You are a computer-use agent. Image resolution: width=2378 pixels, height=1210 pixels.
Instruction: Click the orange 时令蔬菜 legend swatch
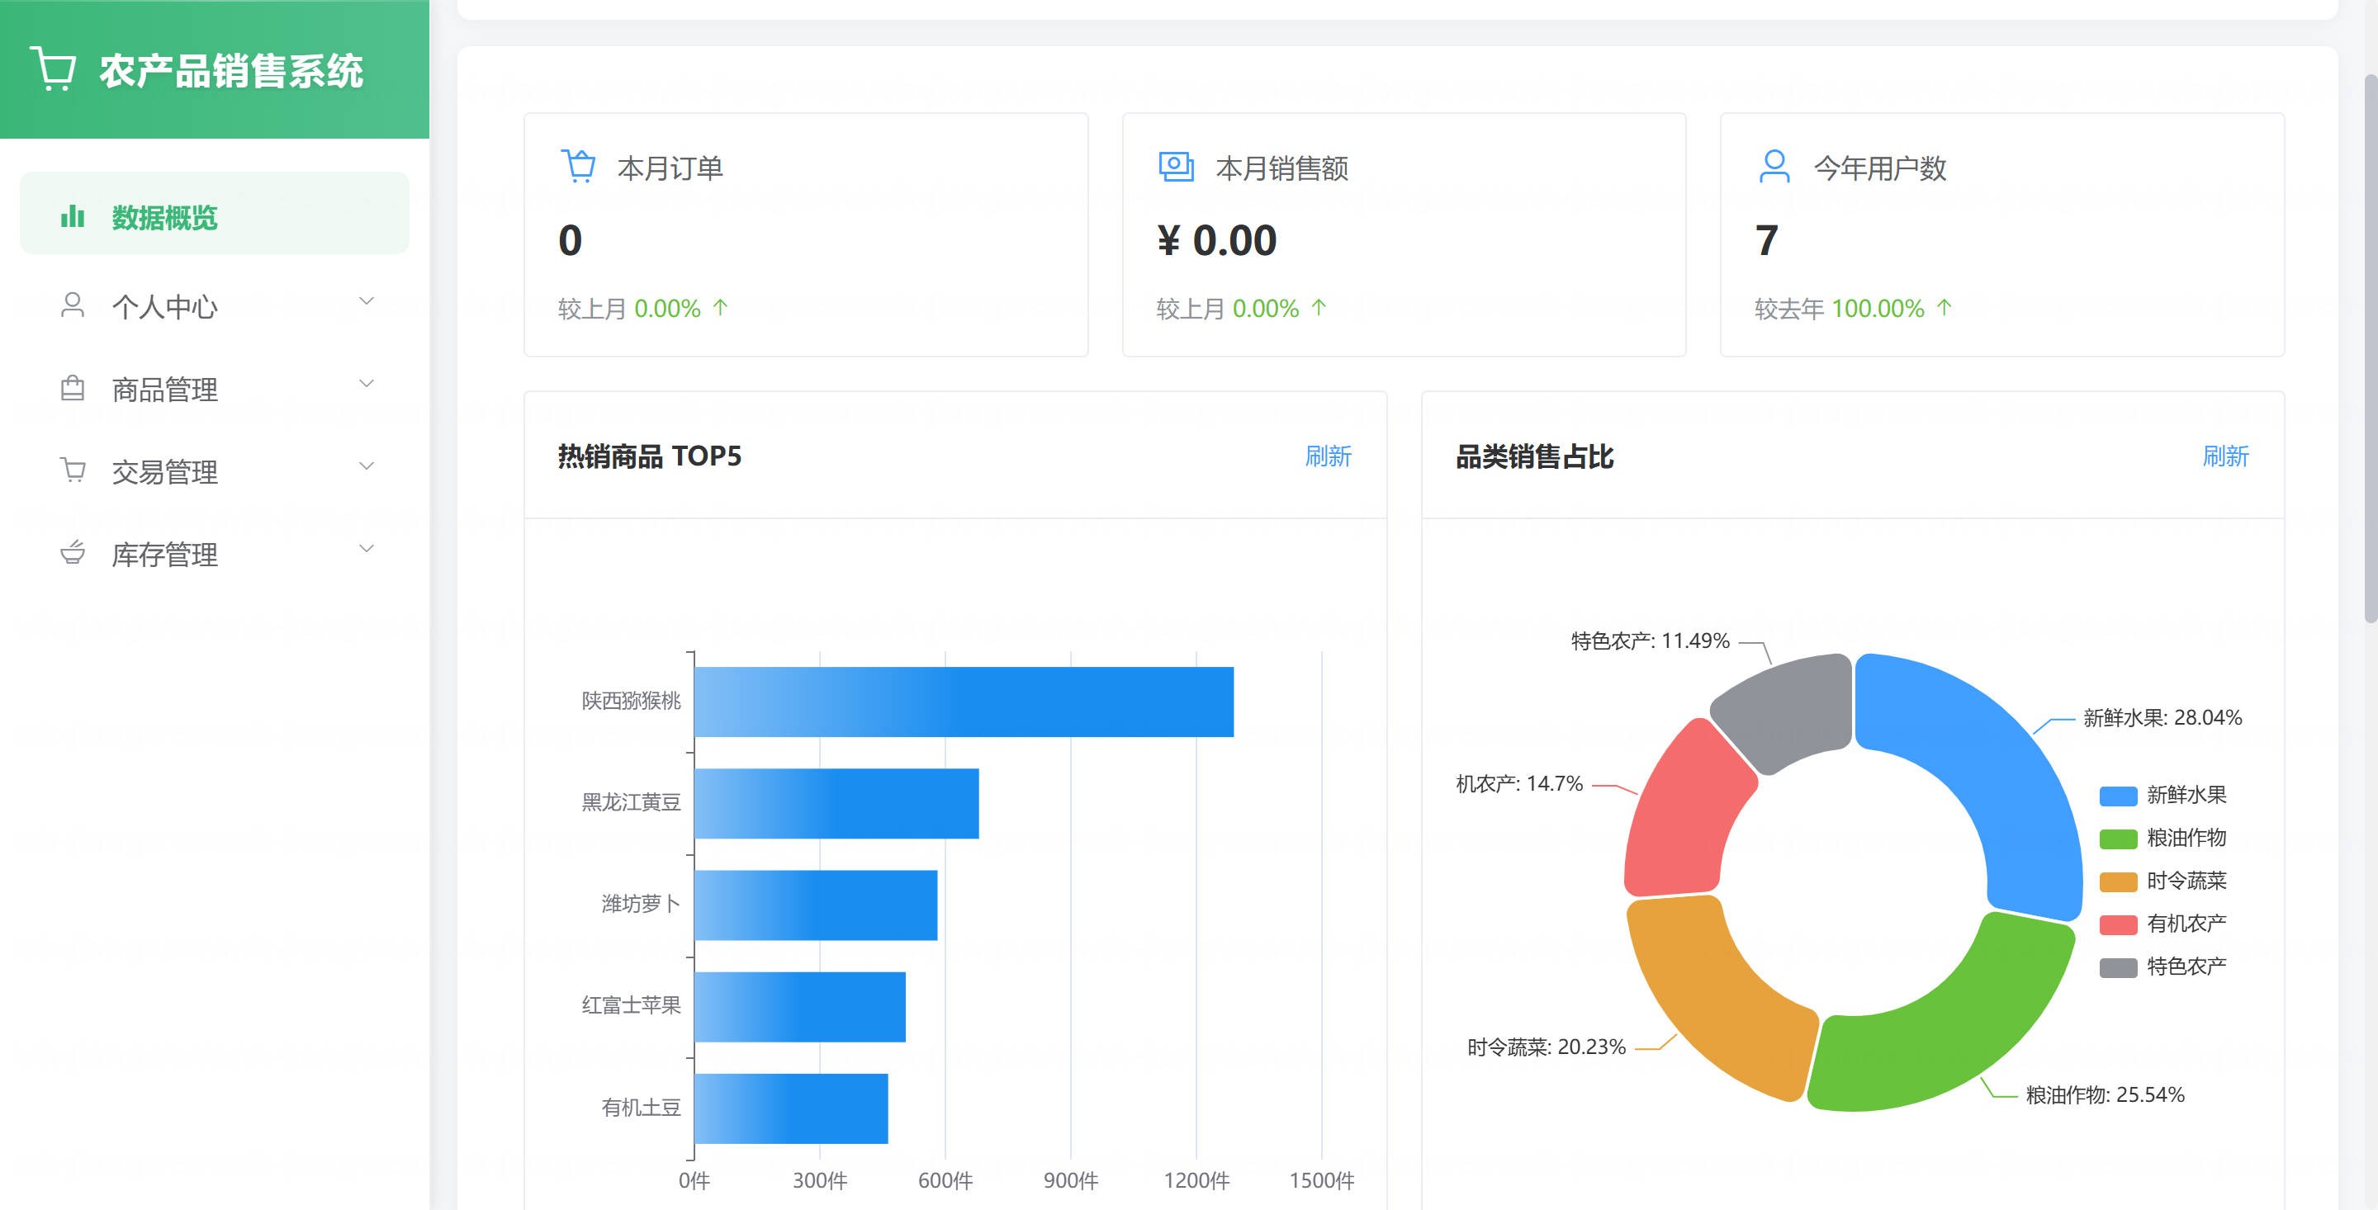click(x=2118, y=882)
